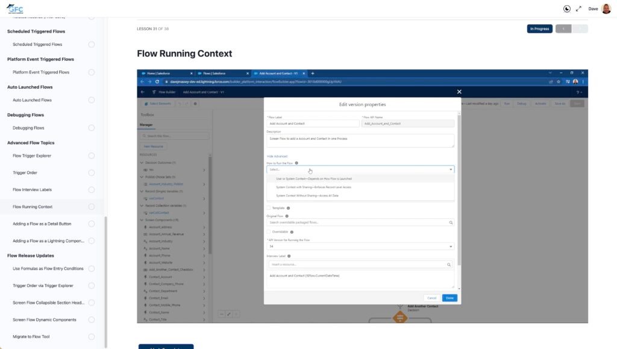Screen dimensions: 617x349
Task: Expand the Contact_Email row chevron
Action: (x=204, y=298)
